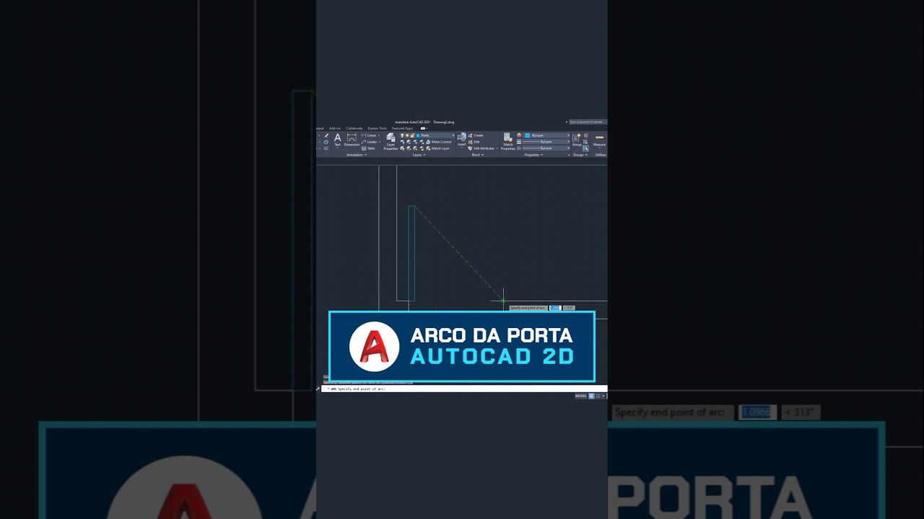
Task: Open the Featured Apps ribbon tab
Action: [402, 128]
